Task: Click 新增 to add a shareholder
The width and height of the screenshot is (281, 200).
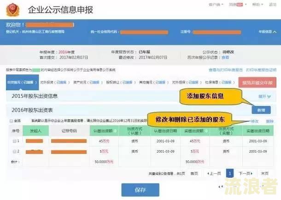Action: [x=261, y=110]
